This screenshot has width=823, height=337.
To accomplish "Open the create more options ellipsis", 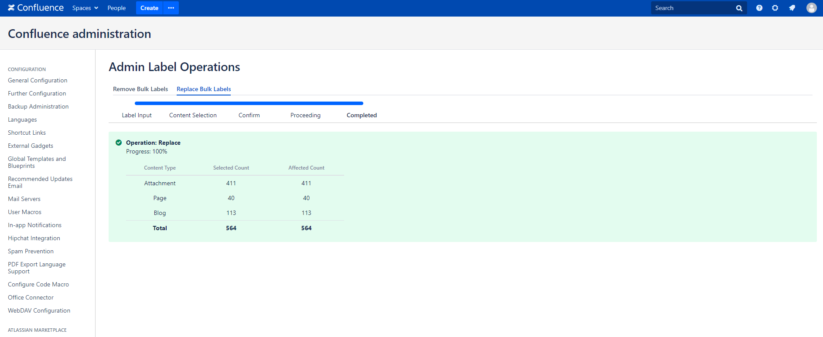I will click(x=171, y=8).
